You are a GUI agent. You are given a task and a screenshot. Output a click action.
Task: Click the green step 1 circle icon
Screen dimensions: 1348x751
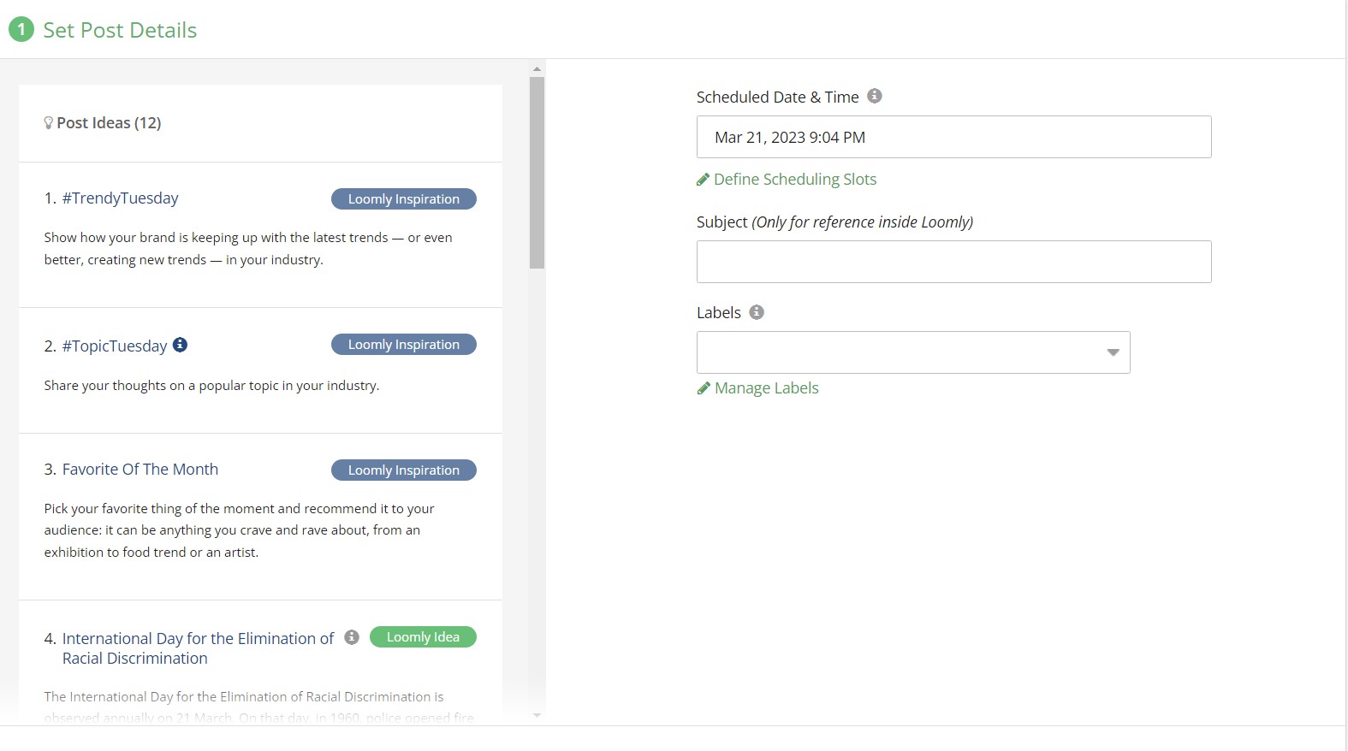point(21,30)
